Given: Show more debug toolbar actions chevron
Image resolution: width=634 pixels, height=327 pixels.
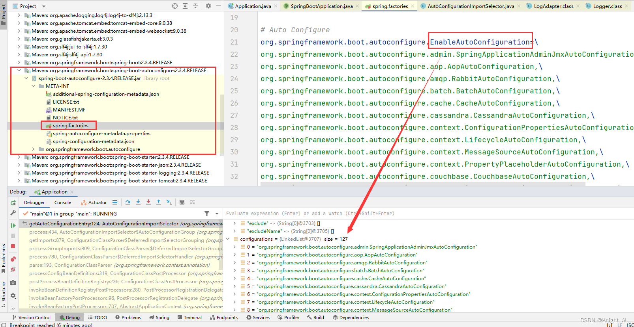Looking at the screenshot, I should [13, 308].
